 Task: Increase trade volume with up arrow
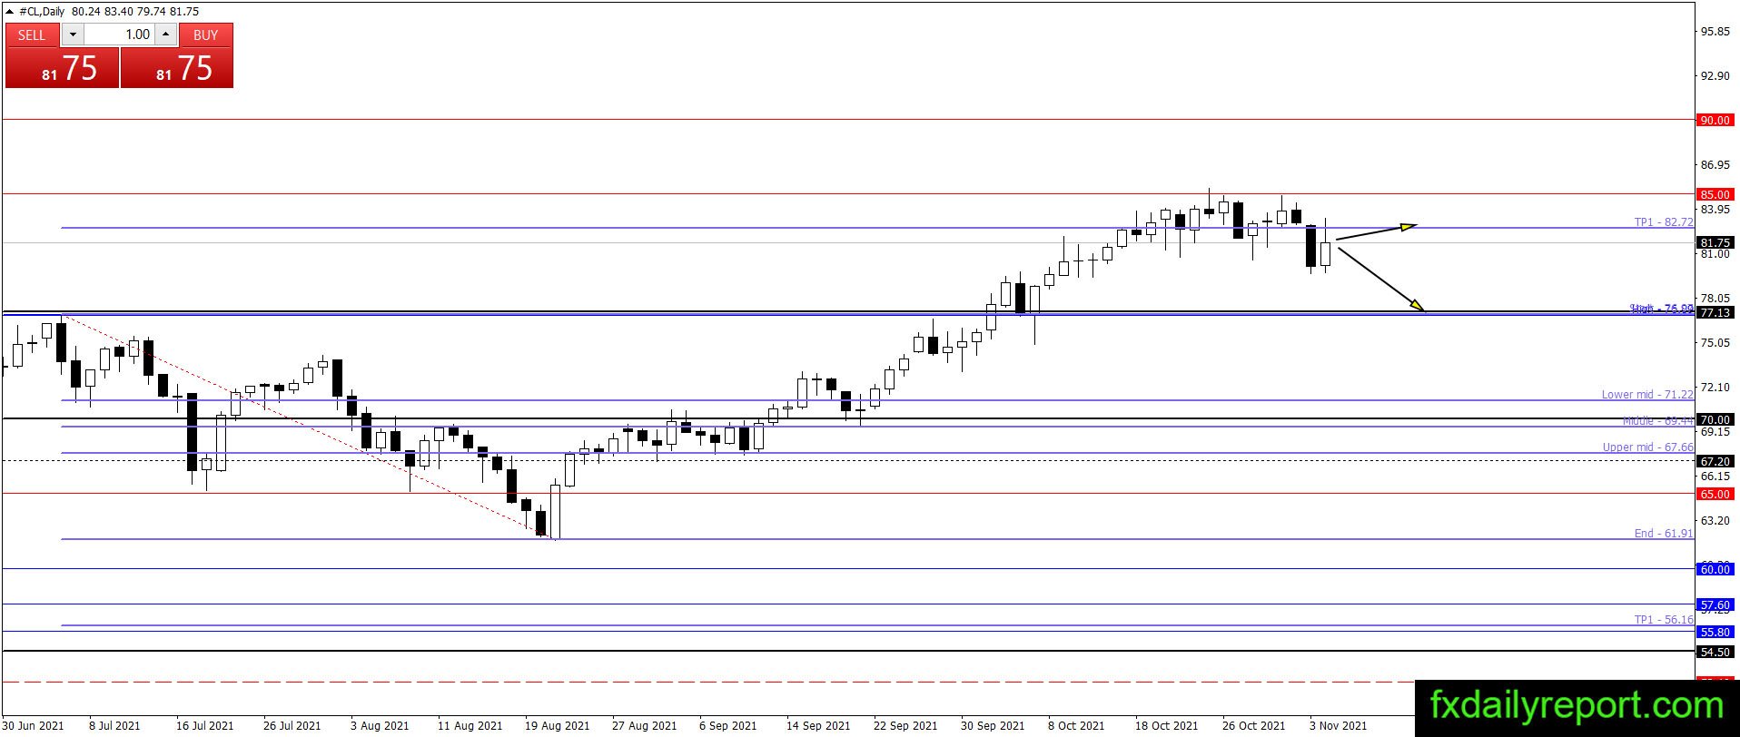pos(165,34)
